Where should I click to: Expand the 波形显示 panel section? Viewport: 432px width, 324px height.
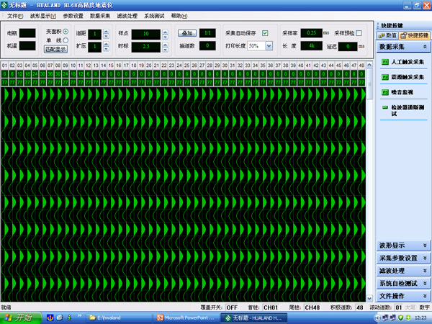click(x=403, y=245)
